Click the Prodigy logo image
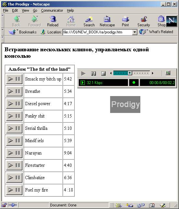The height and width of the screenshot is (209, 179). pos(125,104)
